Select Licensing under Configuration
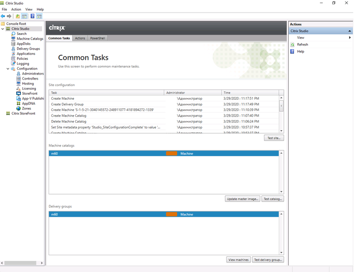Image resolution: width=354 pixels, height=272 pixels. [29, 89]
